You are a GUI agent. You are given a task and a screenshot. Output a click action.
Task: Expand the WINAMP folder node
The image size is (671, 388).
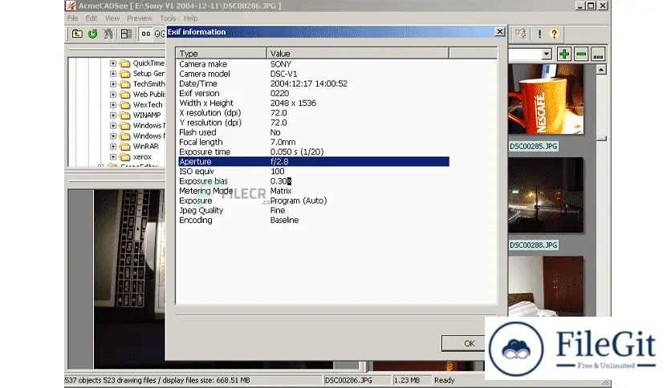coord(113,115)
